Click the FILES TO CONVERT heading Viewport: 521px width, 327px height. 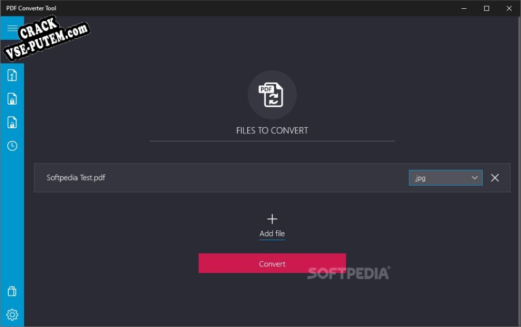tap(272, 130)
